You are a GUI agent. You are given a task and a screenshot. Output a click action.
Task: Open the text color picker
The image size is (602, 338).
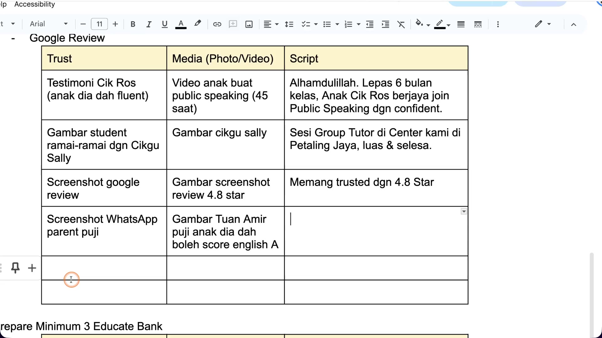point(181,24)
